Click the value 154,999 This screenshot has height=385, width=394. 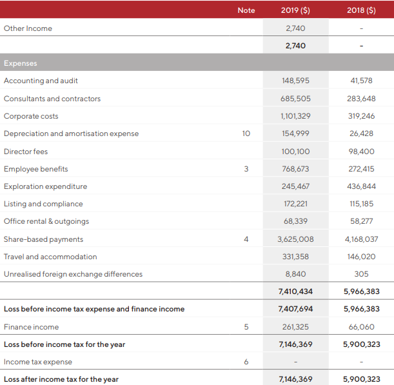click(x=295, y=133)
